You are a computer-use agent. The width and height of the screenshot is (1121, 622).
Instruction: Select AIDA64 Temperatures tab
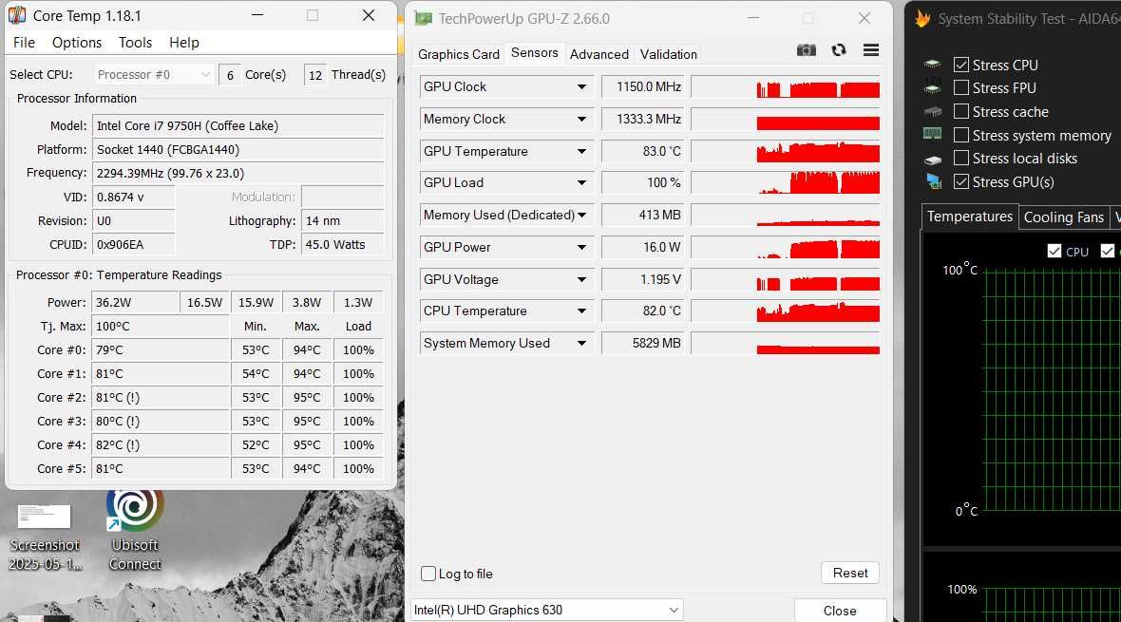[969, 217]
